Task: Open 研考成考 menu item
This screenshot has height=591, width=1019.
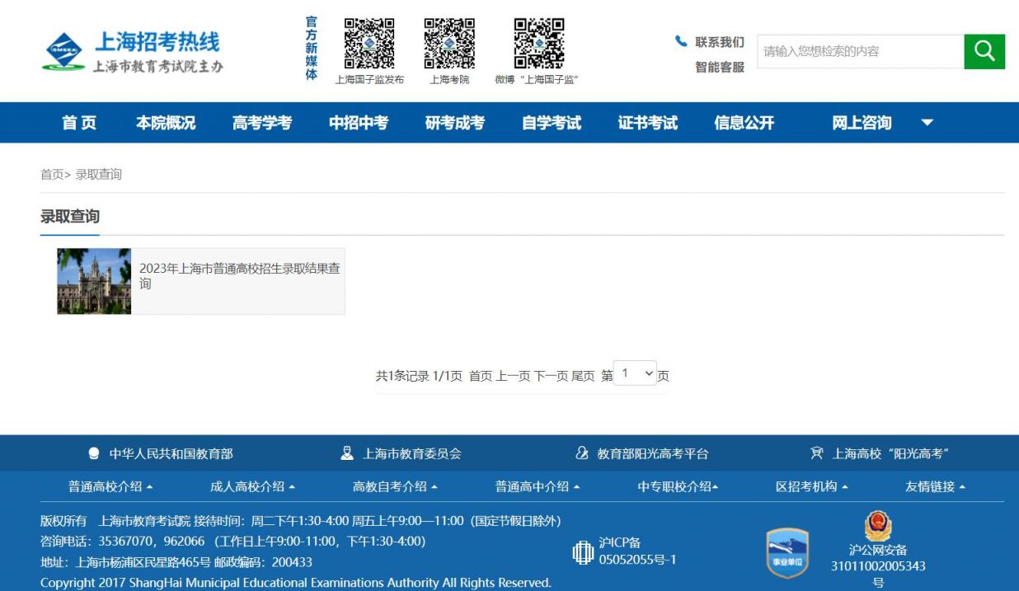Action: 455,123
